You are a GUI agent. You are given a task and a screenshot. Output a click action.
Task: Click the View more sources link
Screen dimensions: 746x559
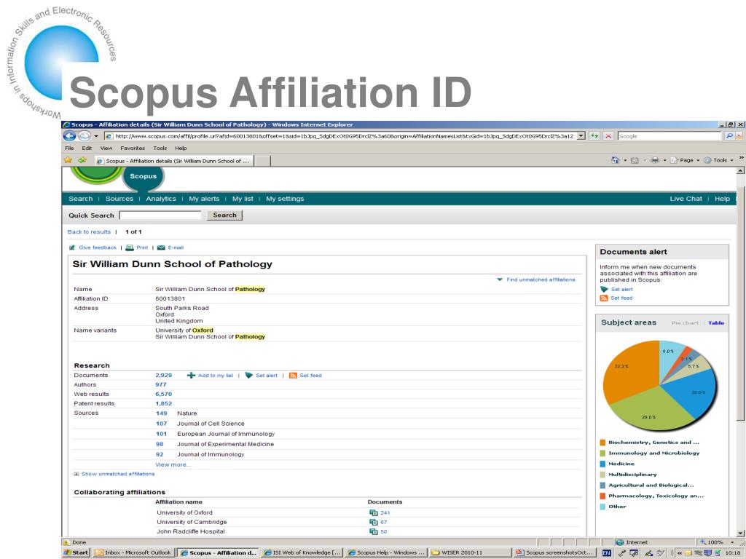coord(173,465)
